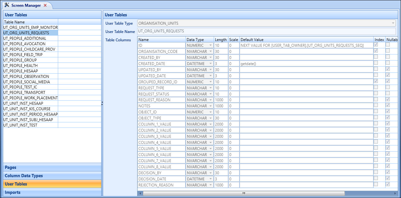Check the Index checkbox for ORGANISATION_CODE
The width and height of the screenshot is (401, 198).
coord(376,51)
